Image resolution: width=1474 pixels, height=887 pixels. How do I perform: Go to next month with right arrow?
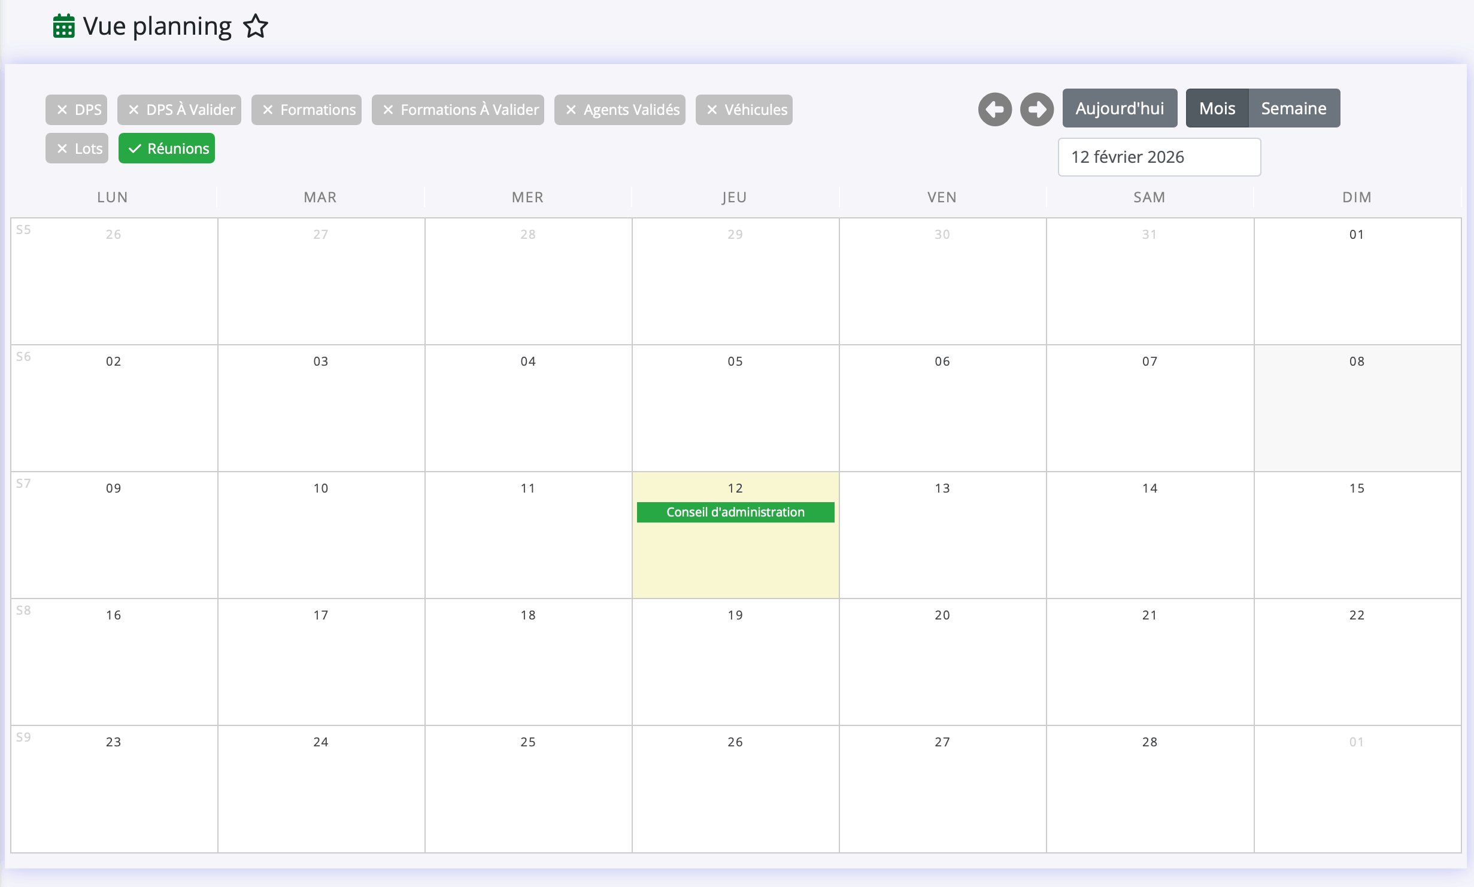coord(1036,109)
